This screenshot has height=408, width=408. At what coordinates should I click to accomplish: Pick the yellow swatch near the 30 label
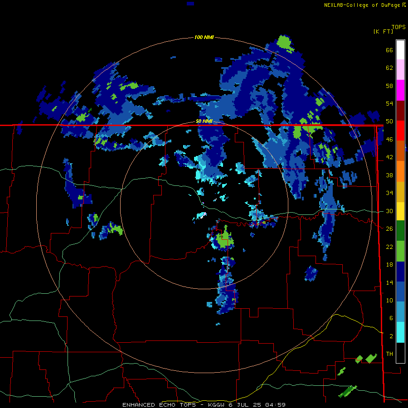(400, 211)
